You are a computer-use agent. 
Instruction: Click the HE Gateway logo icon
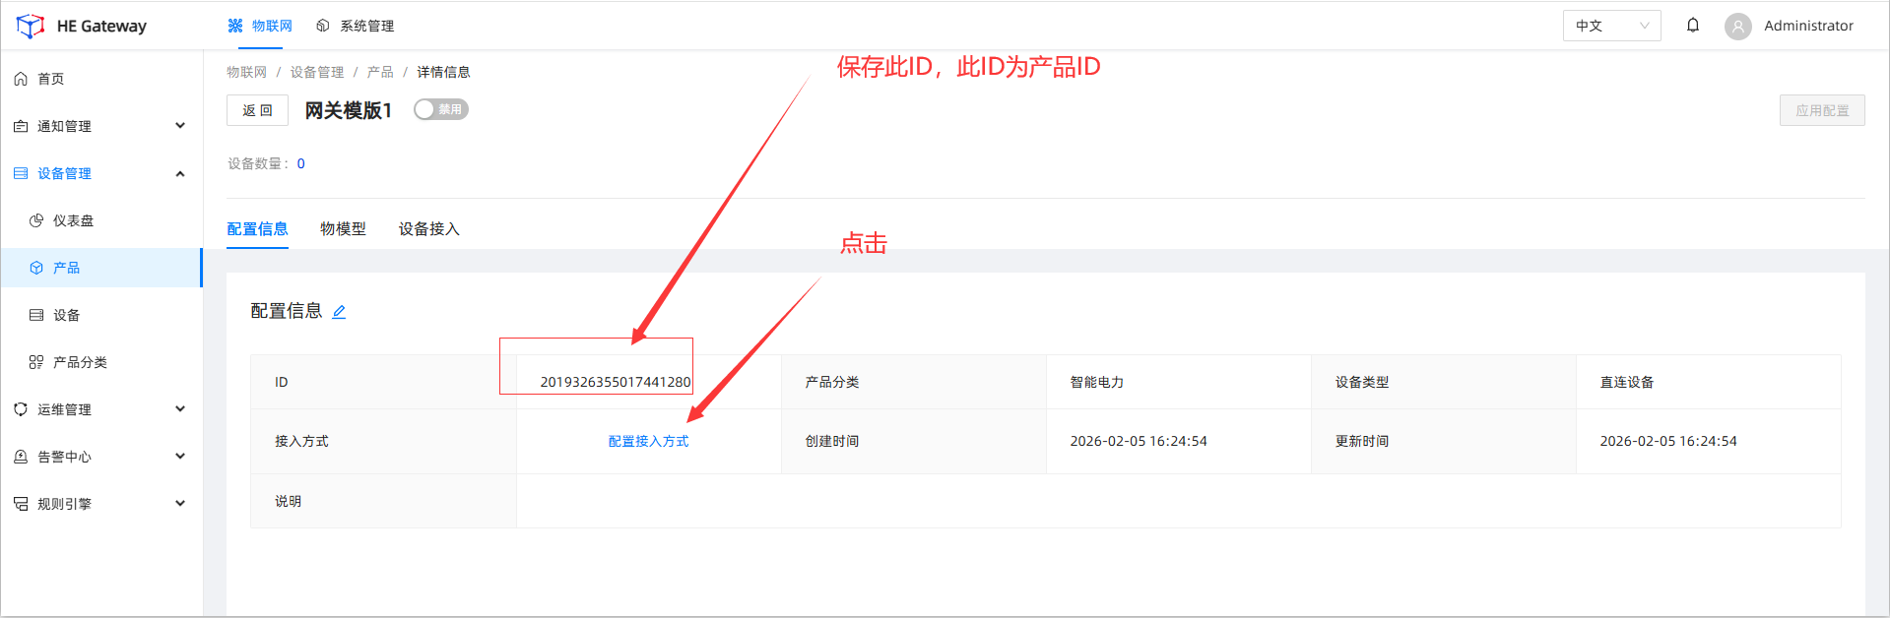31,26
